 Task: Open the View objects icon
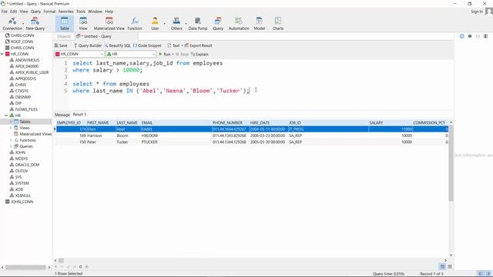[83, 24]
